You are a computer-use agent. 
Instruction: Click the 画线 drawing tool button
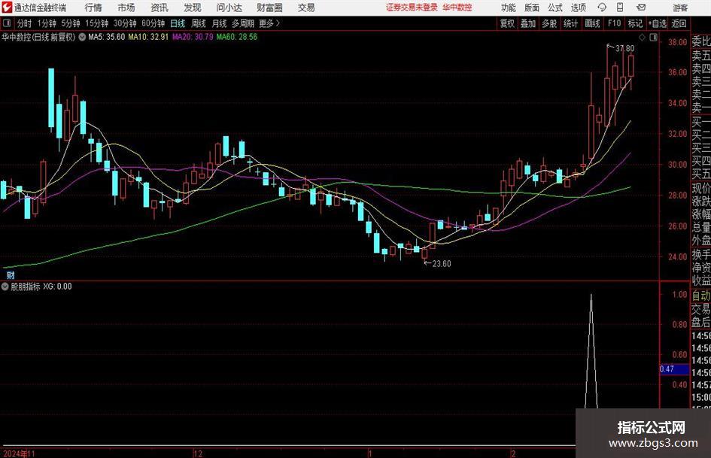point(592,23)
